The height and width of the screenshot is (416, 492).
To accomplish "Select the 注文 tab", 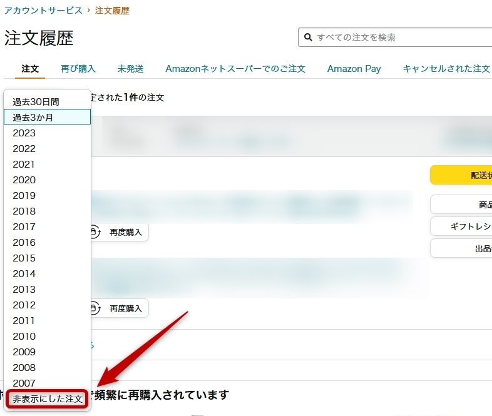I will click(30, 69).
